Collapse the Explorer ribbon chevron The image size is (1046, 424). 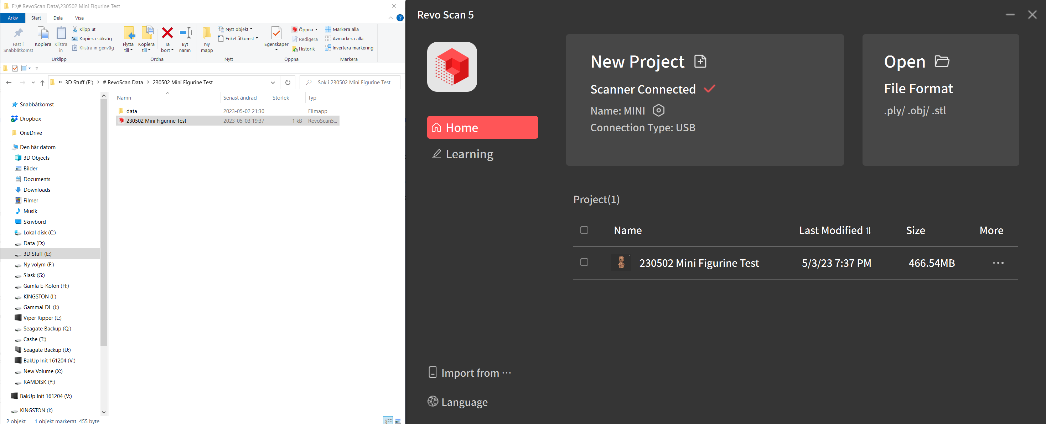tap(390, 18)
